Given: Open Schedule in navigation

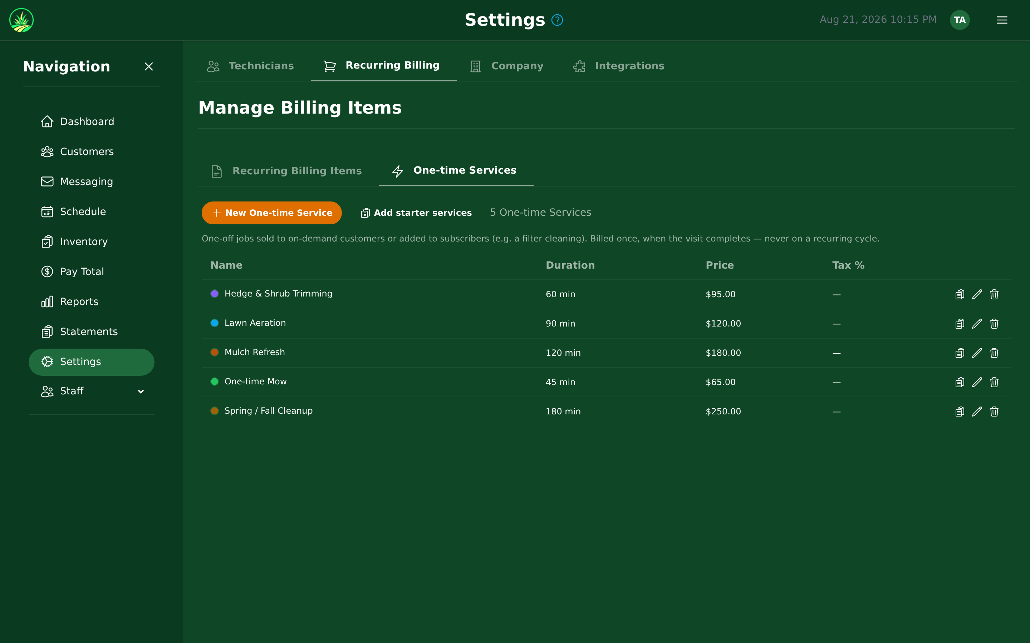Looking at the screenshot, I should click(x=91, y=212).
